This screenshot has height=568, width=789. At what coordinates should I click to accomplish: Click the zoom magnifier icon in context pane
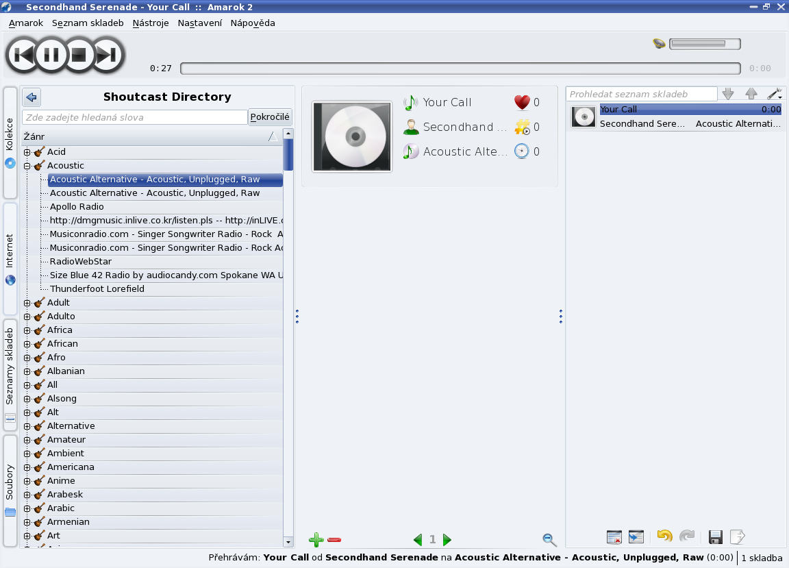(549, 540)
